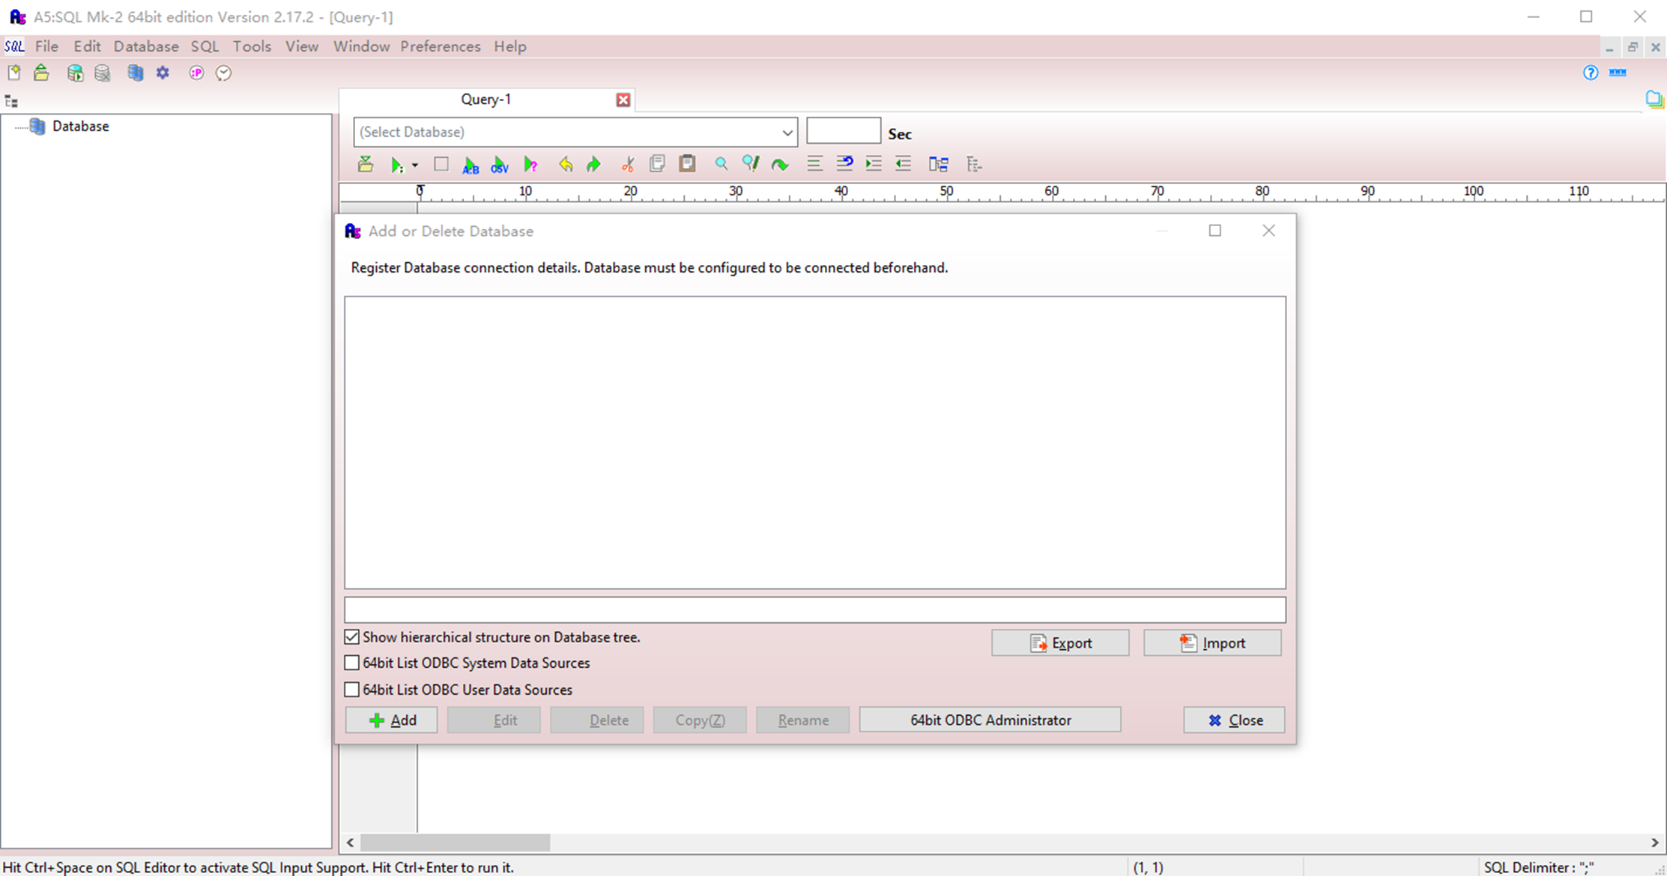
Task: Click the A:B compare run icon
Action: pyautogui.click(x=471, y=165)
